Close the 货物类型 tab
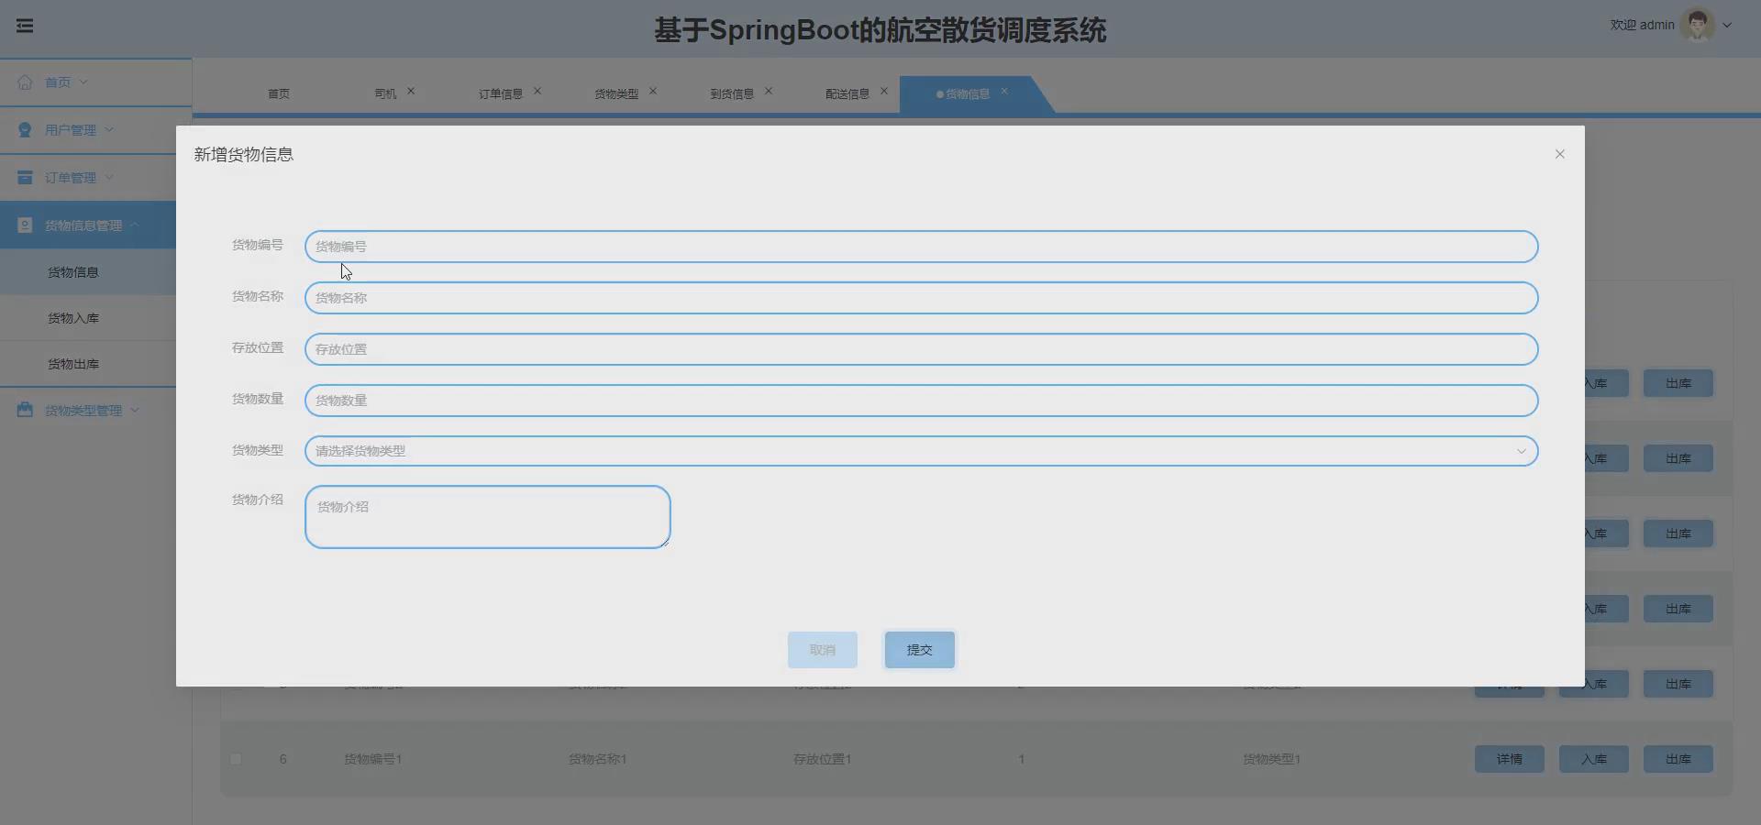 tap(653, 92)
